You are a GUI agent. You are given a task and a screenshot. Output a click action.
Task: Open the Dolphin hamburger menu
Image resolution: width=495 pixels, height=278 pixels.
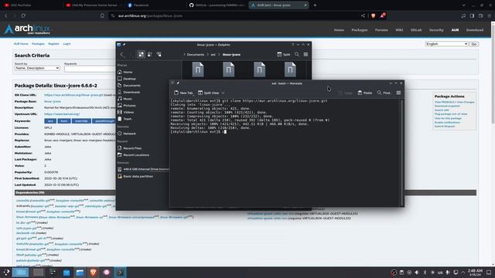[306, 55]
